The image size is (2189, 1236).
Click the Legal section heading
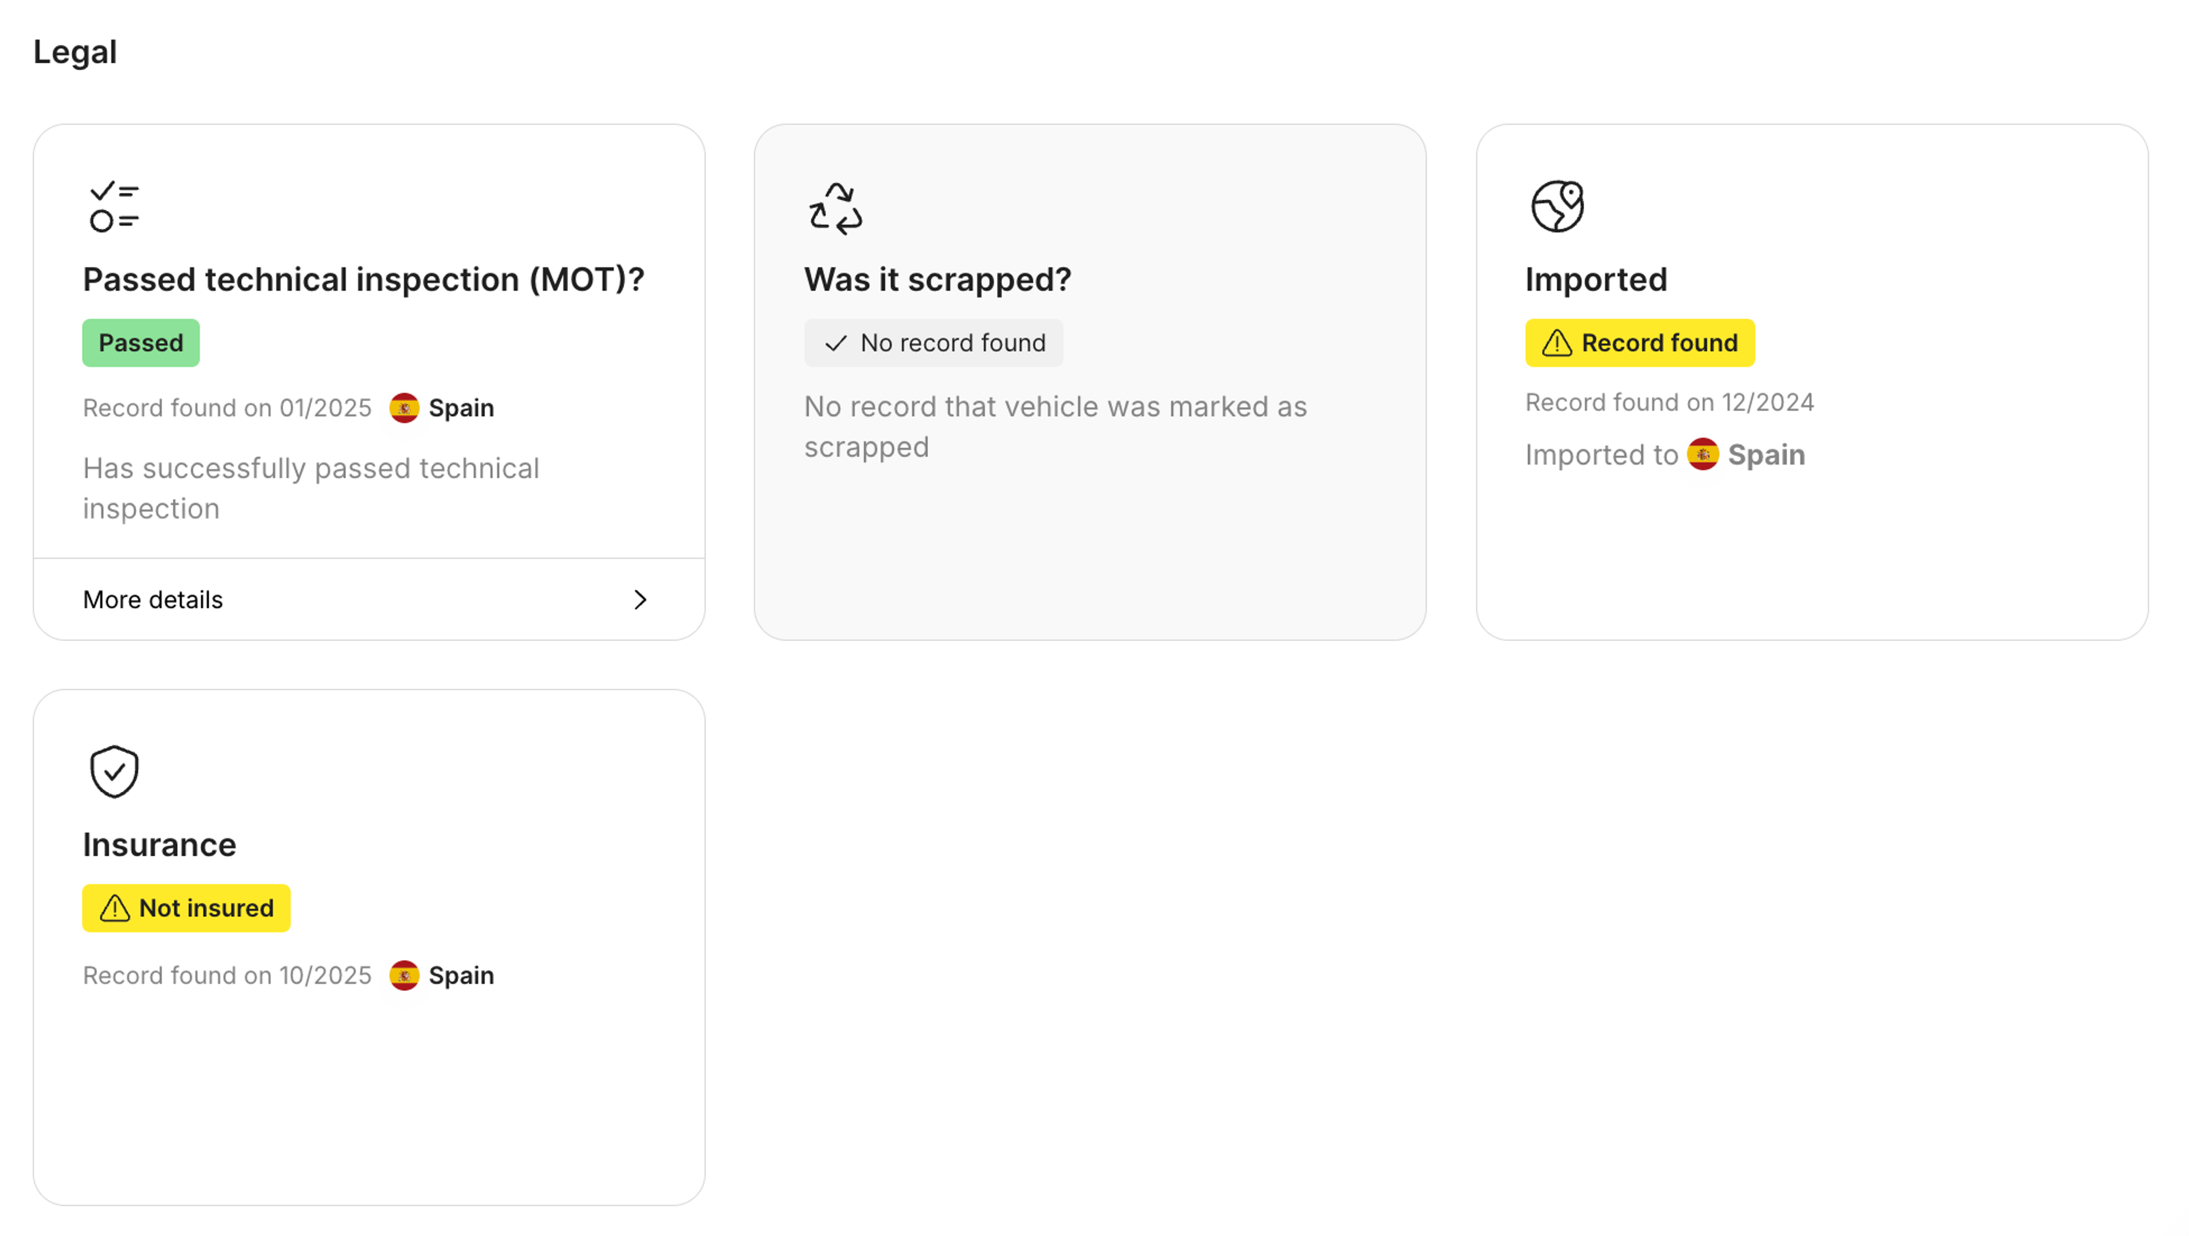click(75, 52)
